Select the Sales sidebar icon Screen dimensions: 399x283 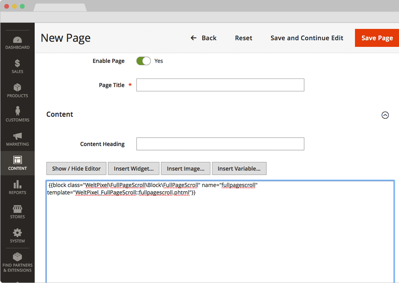click(x=17, y=66)
